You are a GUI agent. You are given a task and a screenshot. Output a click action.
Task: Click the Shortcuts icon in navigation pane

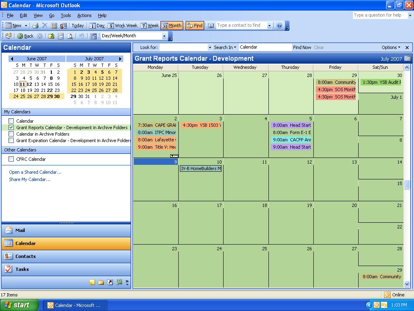click(x=110, y=282)
